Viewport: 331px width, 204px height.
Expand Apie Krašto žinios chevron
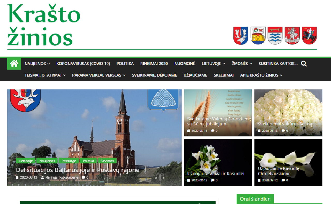(281, 75)
